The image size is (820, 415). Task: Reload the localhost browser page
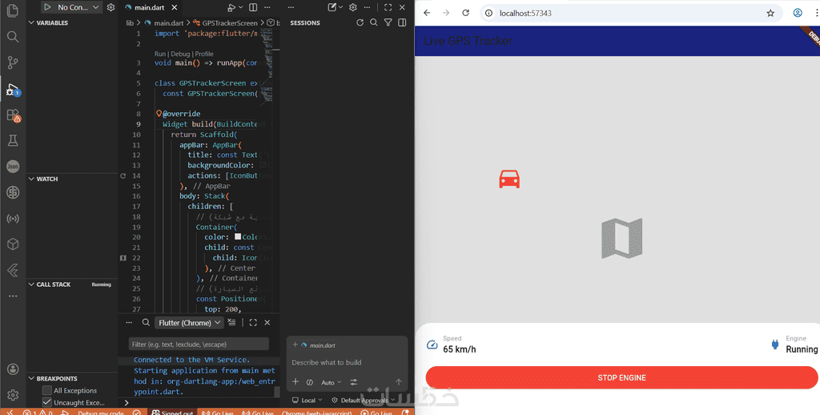click(467, 14)
